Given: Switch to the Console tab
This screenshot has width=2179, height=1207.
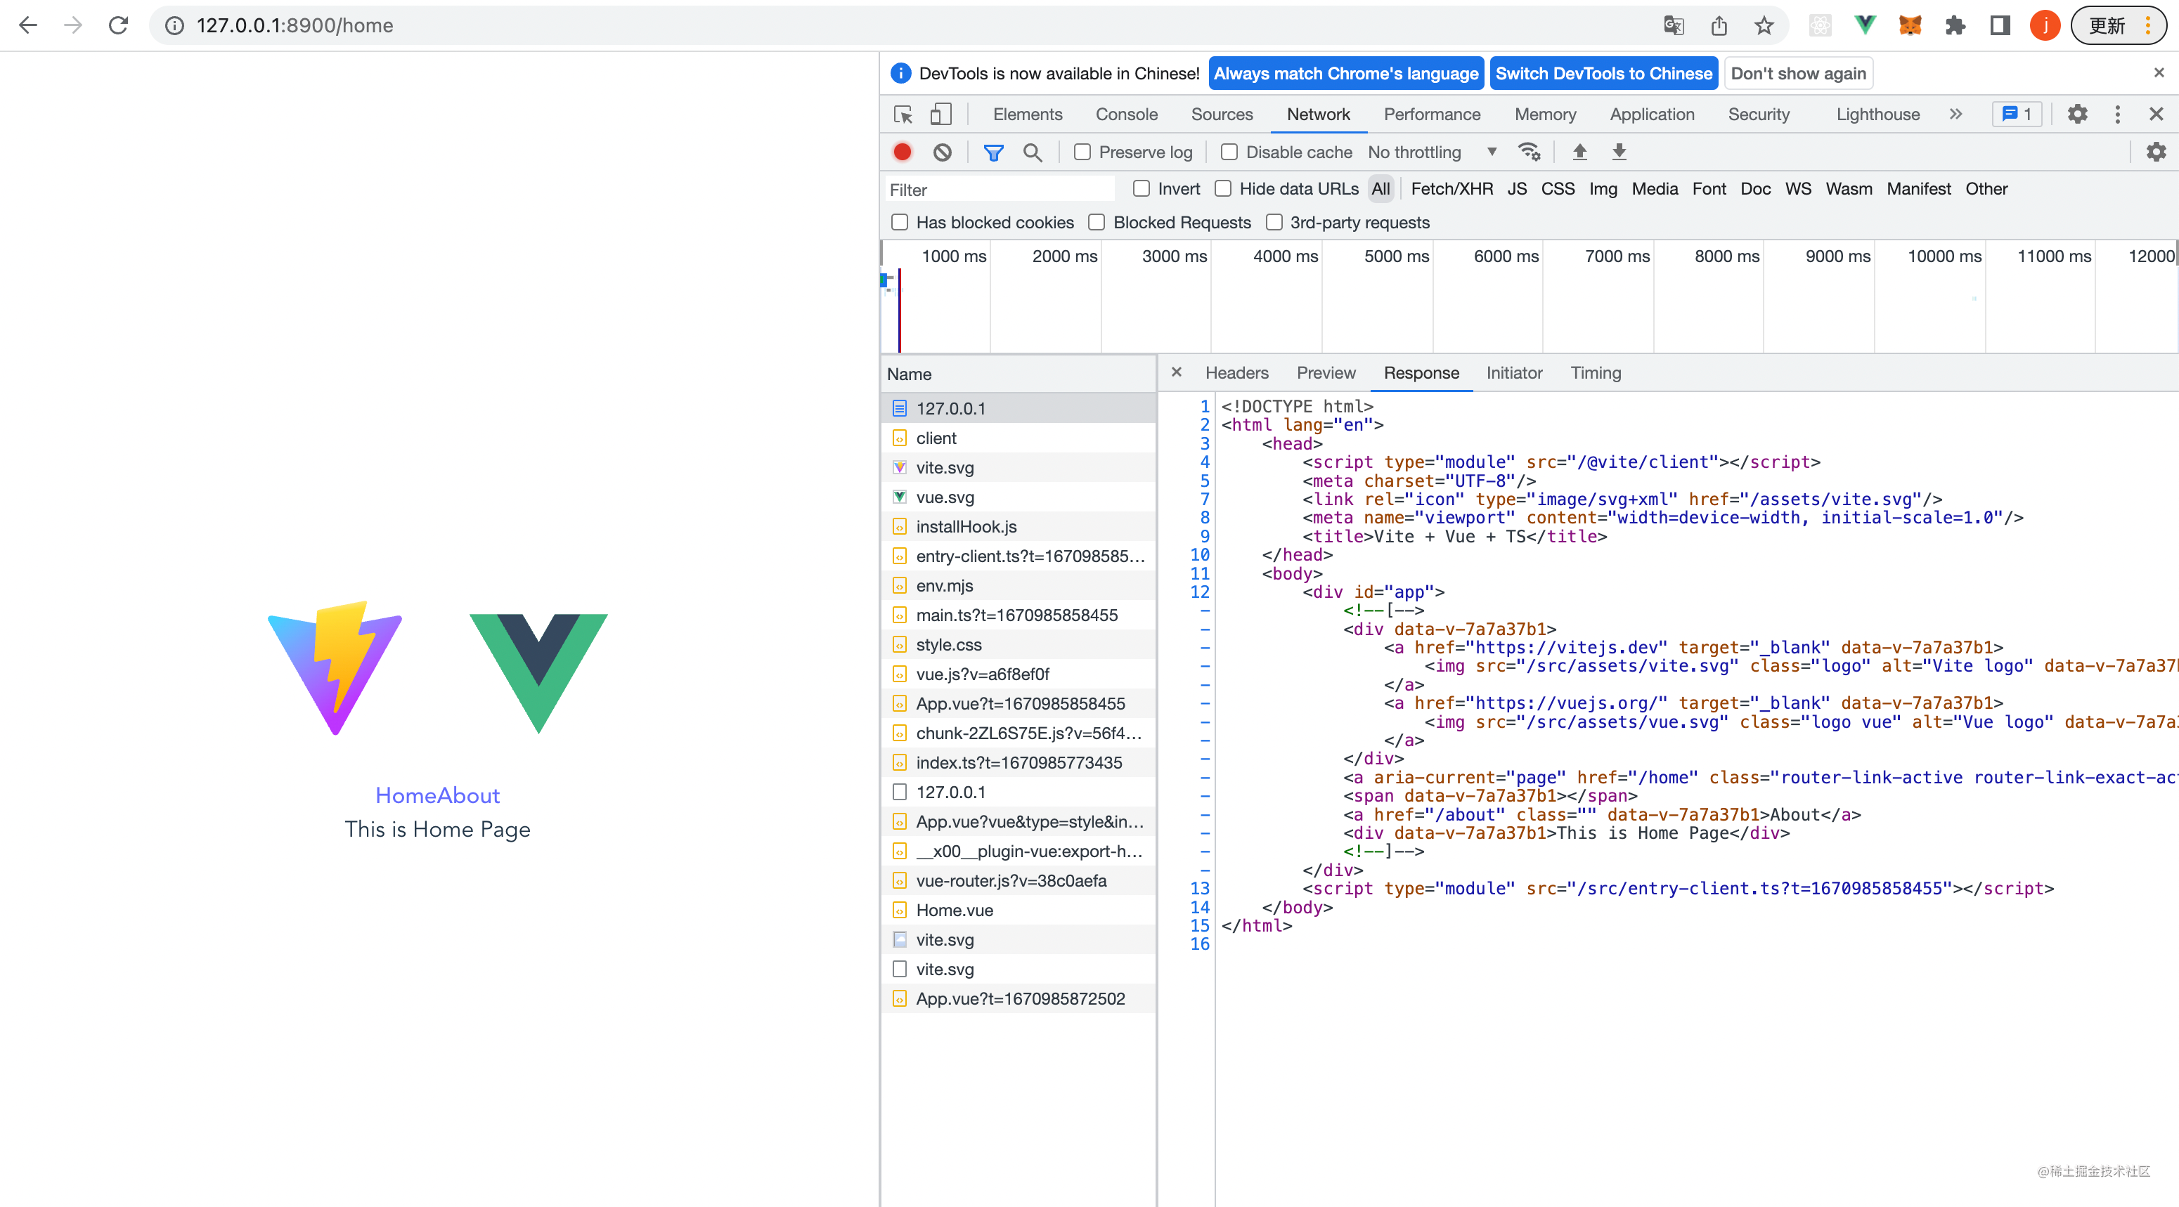Looking at the screenshot, I should (1126, 114).
